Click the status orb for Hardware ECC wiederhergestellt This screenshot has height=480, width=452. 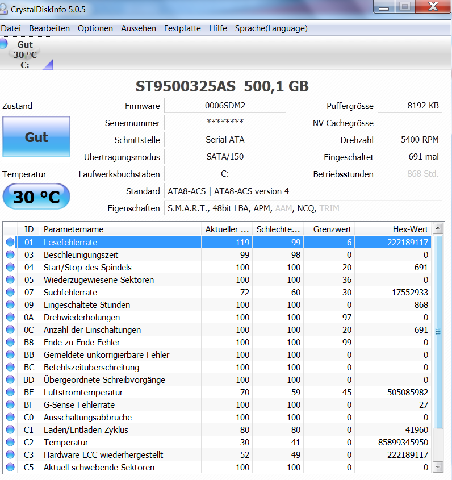10,454
